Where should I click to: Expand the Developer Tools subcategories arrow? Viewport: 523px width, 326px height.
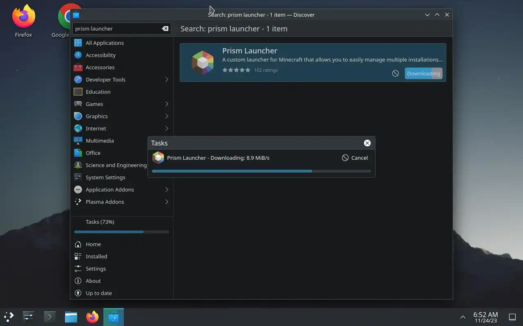click(167, 79)
